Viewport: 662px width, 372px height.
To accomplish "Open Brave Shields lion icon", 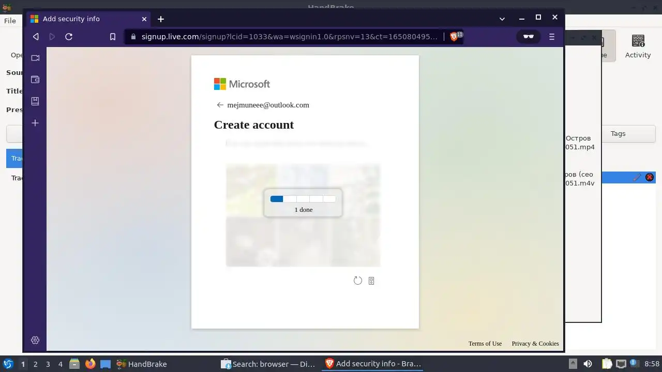I will coord(455,37).
